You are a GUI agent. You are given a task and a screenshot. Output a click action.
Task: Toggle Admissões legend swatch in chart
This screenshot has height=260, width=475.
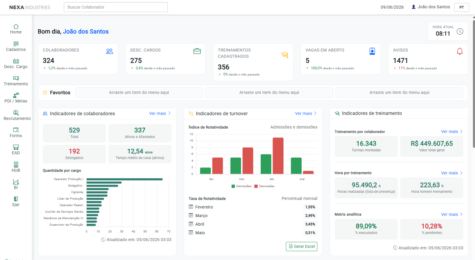(233, 186)
